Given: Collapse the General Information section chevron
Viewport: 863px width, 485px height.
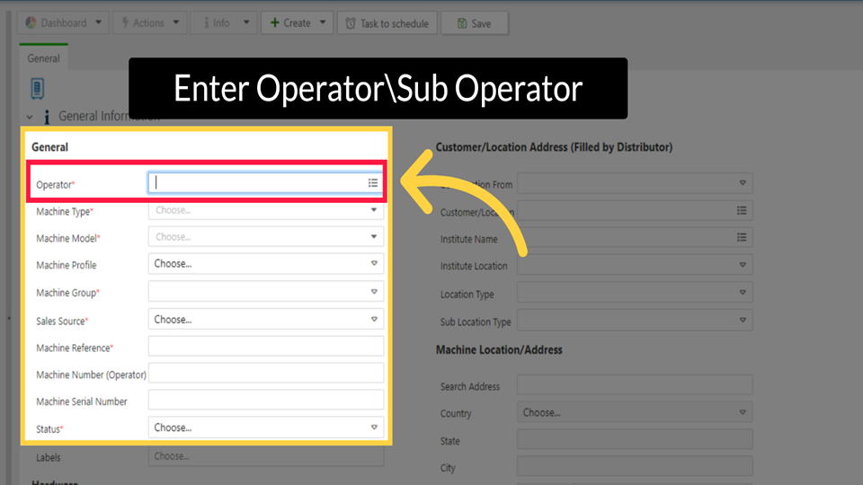Looking at the screenshot, I should (29, 118).
